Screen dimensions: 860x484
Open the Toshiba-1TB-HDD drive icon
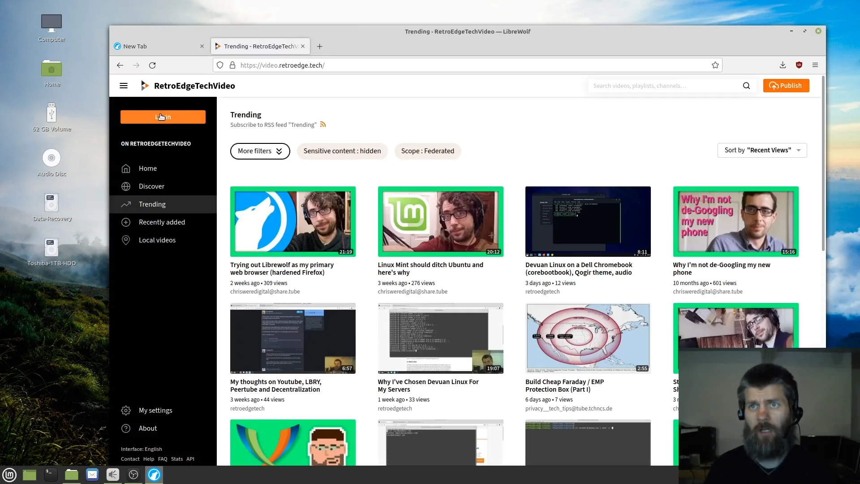[x=52, y=252]
